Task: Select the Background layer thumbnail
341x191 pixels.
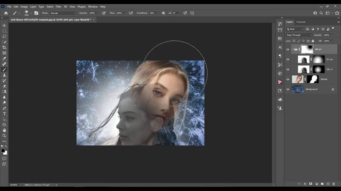Action: [298, 89]
